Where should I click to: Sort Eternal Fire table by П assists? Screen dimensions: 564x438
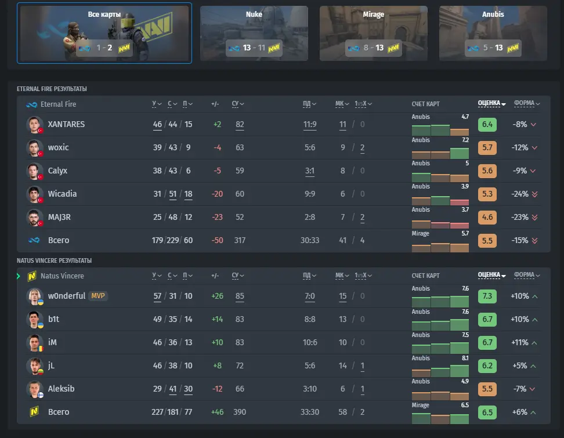tap(188, 104)
